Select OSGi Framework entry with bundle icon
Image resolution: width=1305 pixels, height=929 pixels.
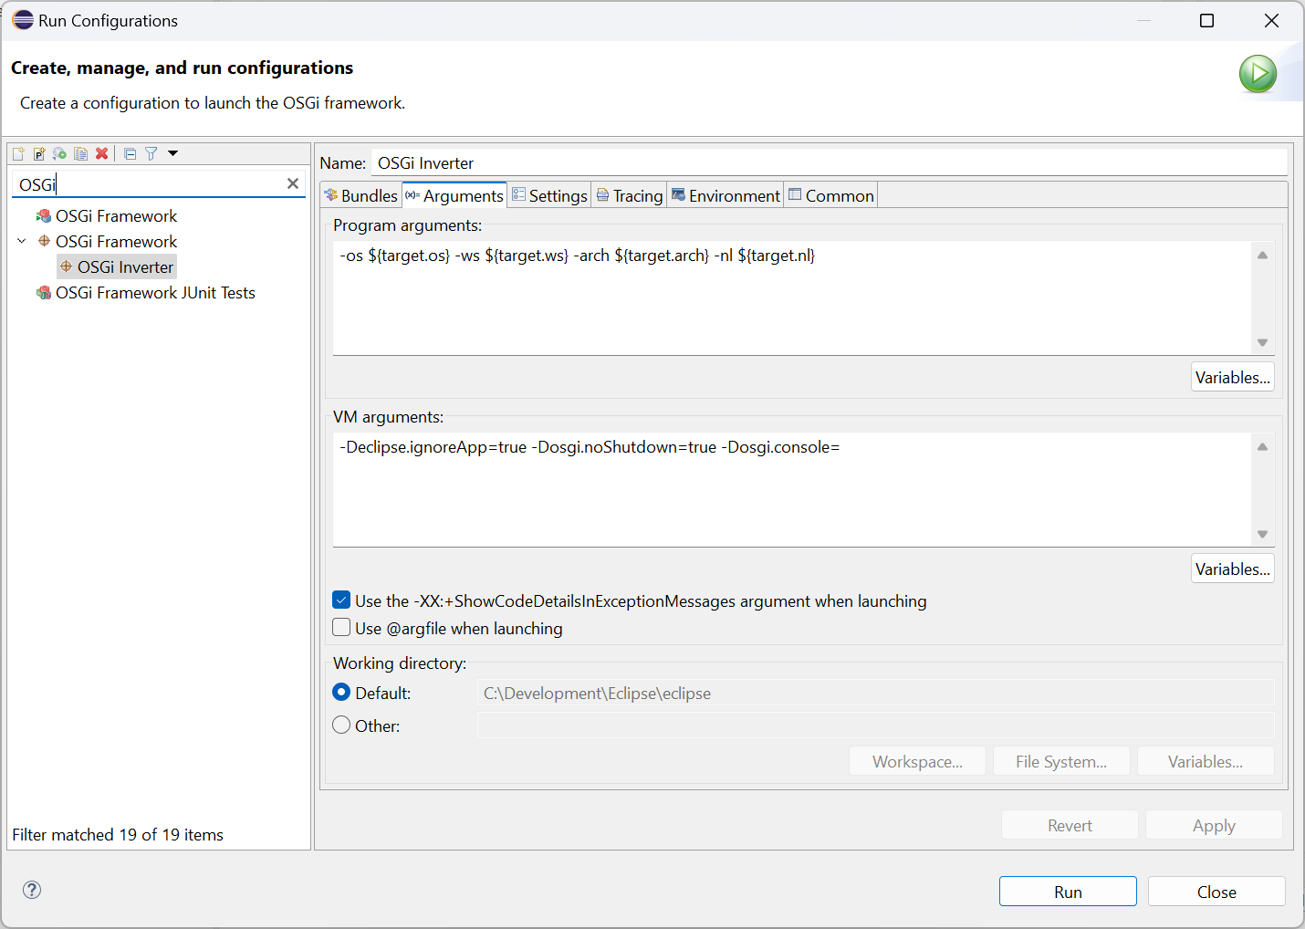pos(107,216)
